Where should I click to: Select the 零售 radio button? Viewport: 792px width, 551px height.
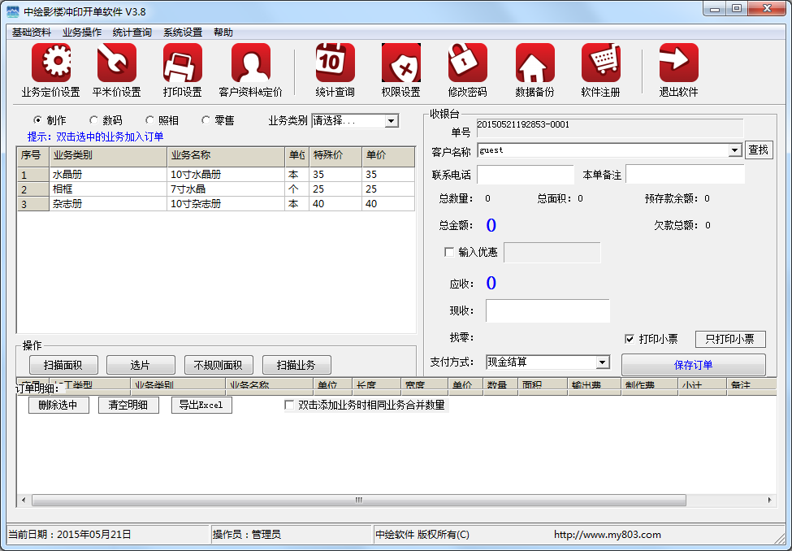[206, 120]
